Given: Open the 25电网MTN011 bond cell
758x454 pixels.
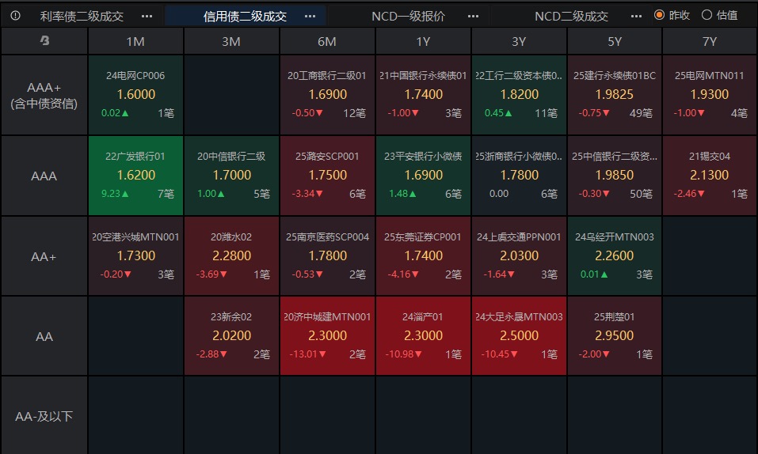Looking at the screenshot, I should point(710,95).
